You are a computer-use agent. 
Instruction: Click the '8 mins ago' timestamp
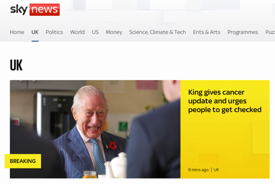(x=198, y=170)
